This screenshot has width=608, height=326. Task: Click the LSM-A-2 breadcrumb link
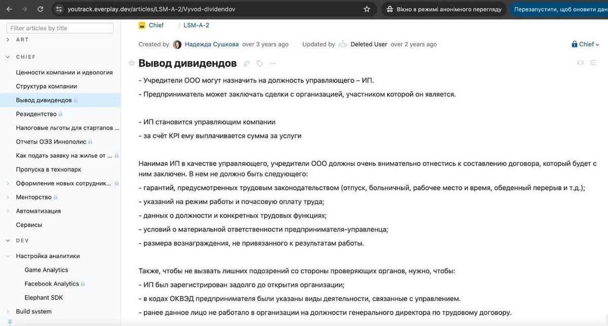coord(197,25)
